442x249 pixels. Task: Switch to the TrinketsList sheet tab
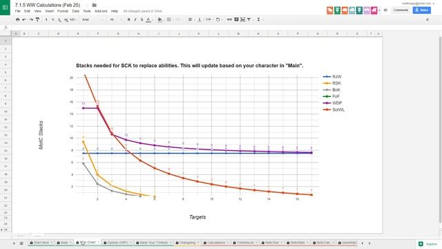tap(245, 243)
